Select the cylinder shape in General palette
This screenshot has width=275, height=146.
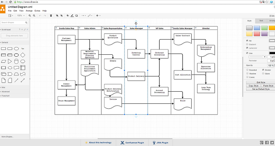click(x=16, y=62)
